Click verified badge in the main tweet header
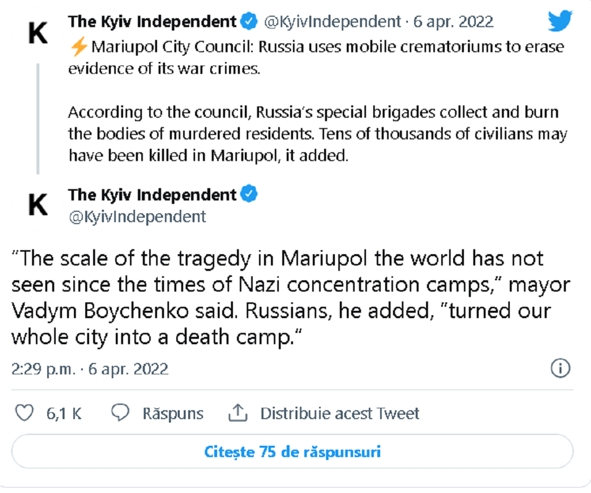Screen dimensions: 591x493 coord(249,195)
